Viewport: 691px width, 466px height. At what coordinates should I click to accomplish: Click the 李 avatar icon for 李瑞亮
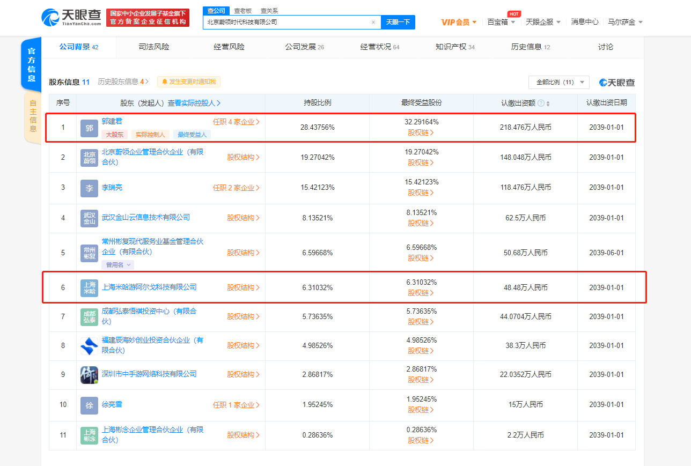coord(90,188)
